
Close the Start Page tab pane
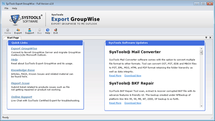(x=210, y=37)
